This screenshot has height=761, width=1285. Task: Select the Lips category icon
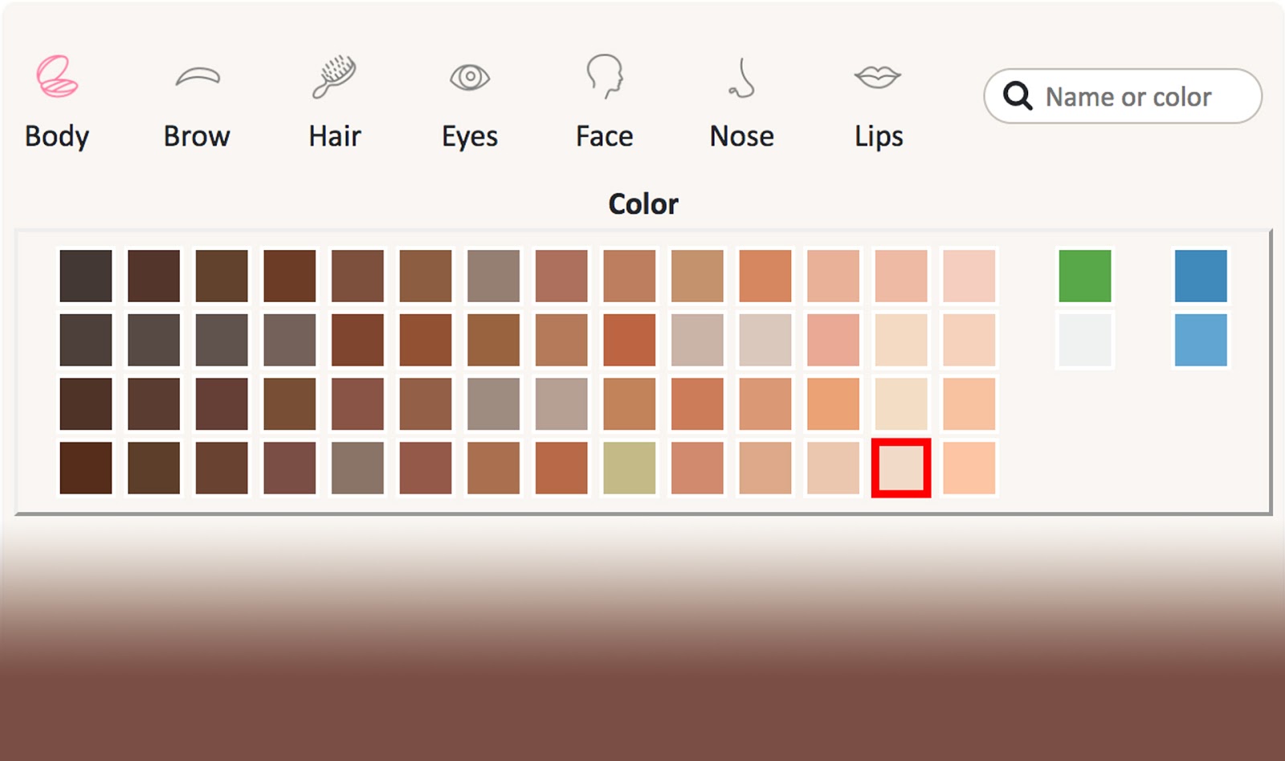(878, 77)
